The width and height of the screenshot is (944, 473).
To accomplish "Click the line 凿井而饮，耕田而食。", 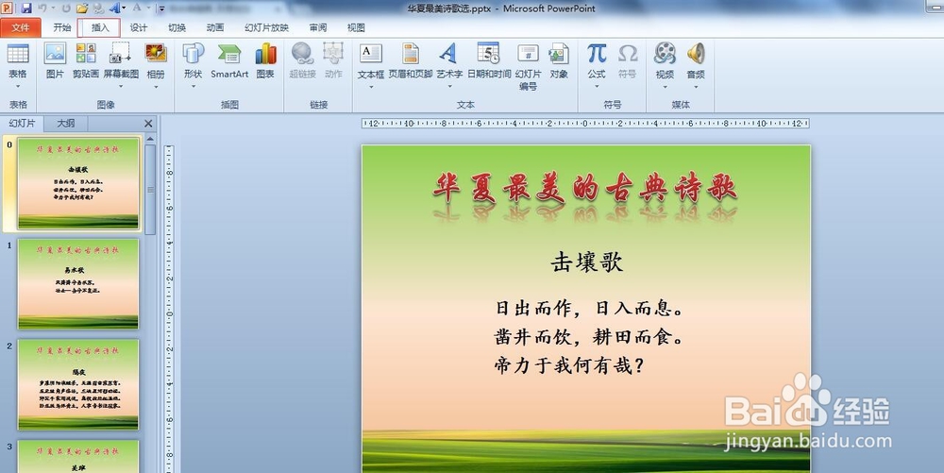I will [x=590, y=336].
